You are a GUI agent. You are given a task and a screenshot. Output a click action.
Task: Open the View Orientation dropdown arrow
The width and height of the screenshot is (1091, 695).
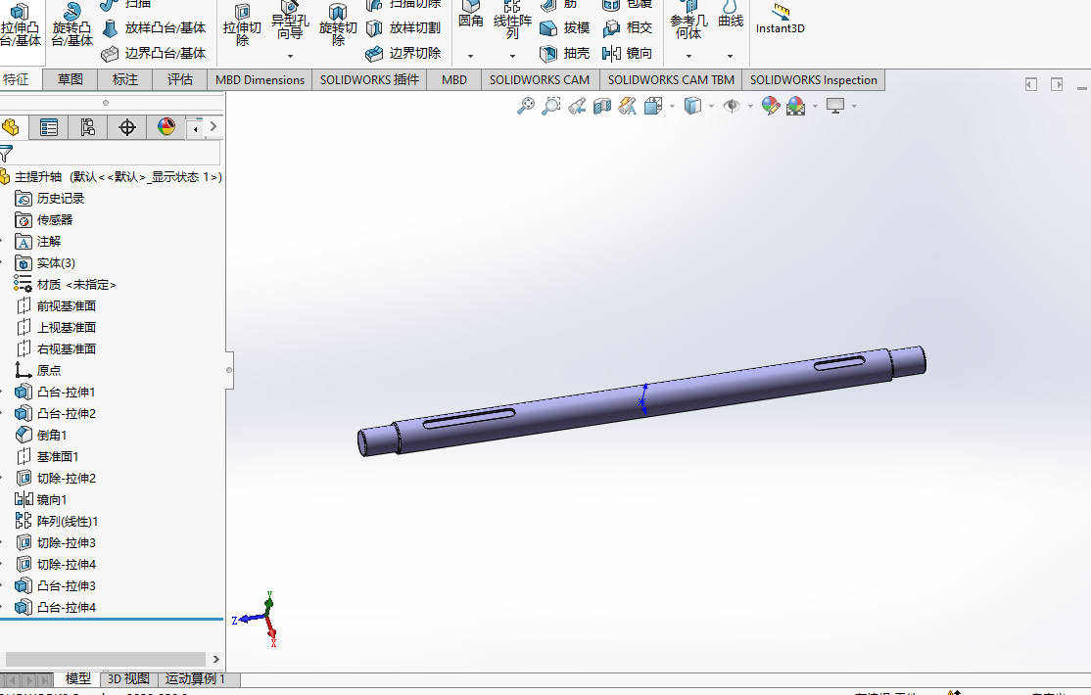point(672,107)
